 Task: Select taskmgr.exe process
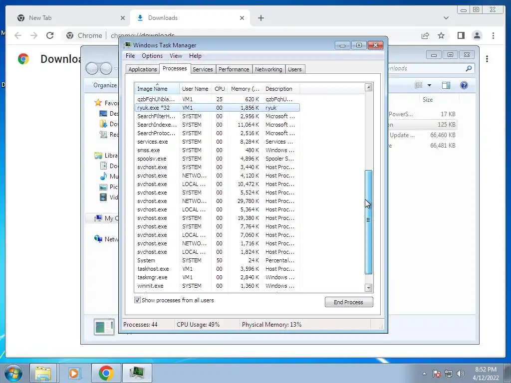[217, 277]
